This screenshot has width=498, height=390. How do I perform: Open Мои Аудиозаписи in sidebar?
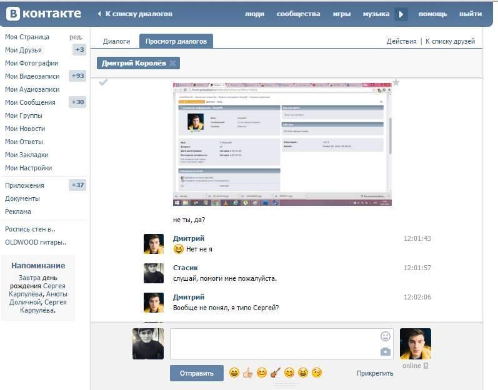pos(32,89)
